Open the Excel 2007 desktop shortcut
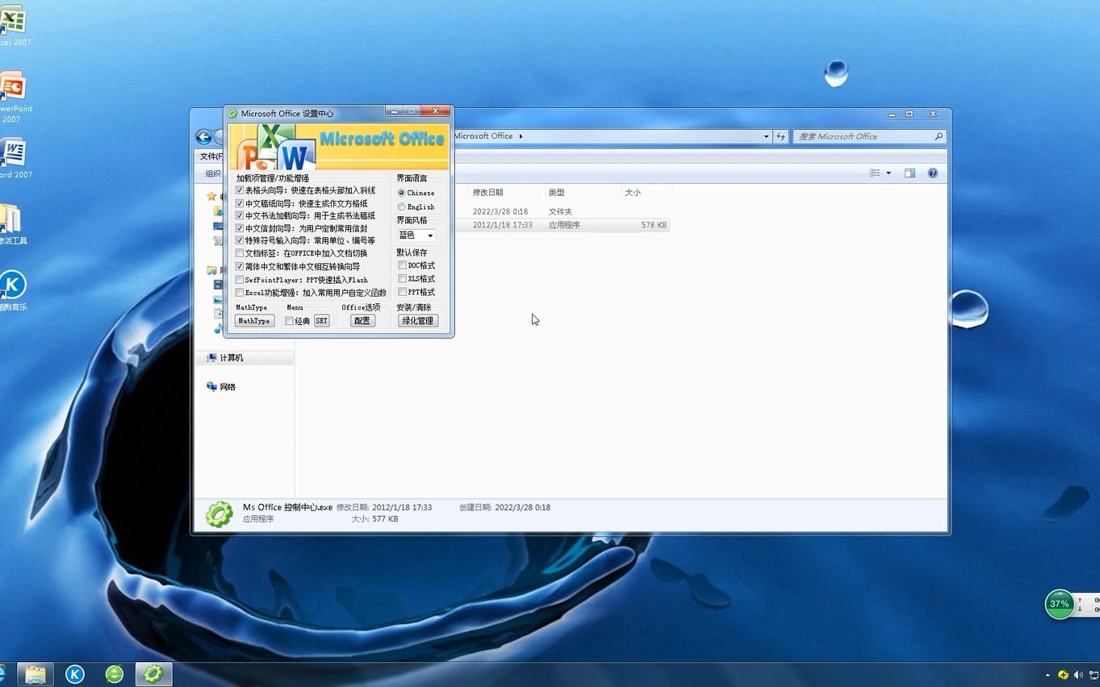Screen dimensions: 1100x687 pos(12,26)
